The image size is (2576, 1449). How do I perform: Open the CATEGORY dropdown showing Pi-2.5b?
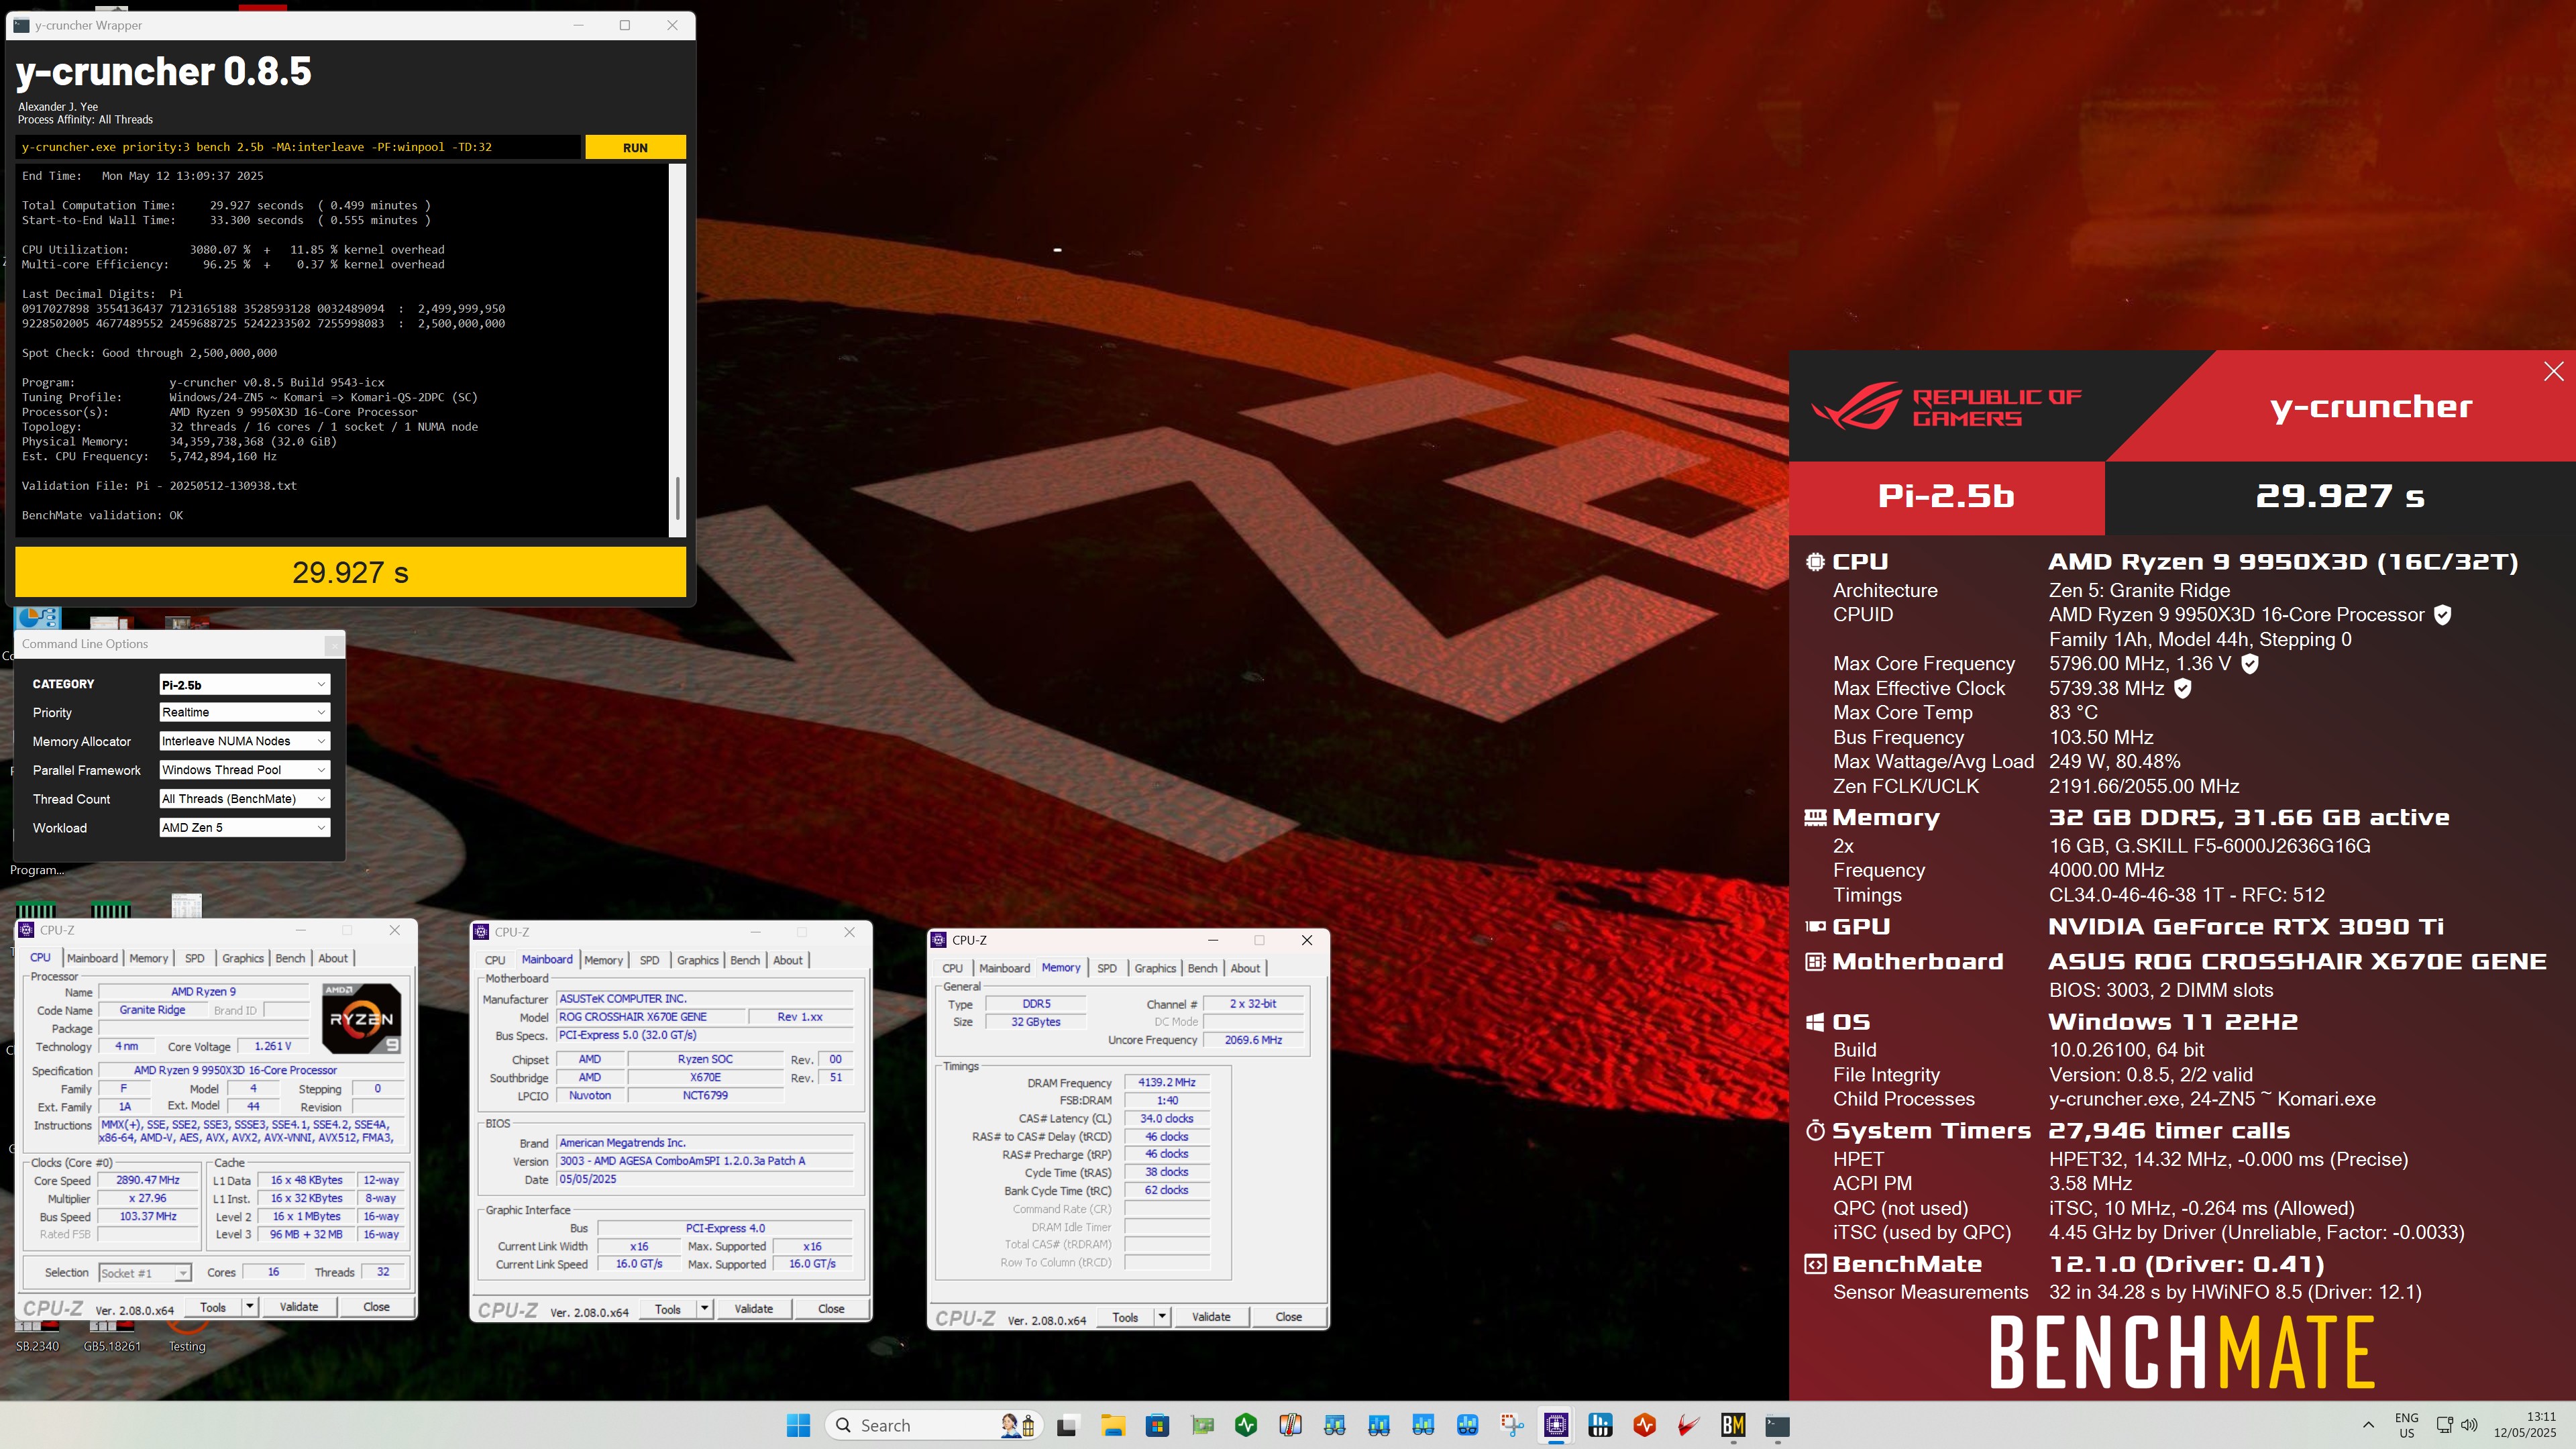244,685
